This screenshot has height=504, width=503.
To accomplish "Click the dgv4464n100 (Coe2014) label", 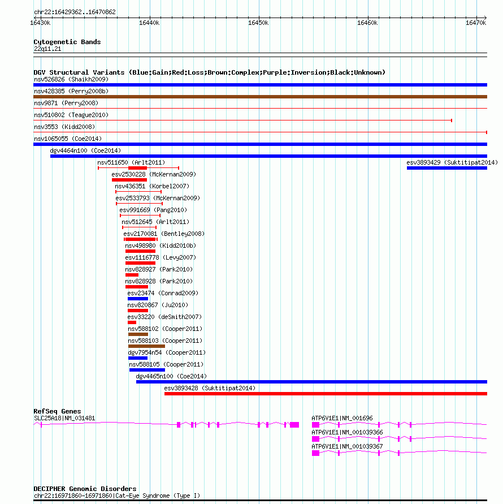I will click(x=85, y=151).
